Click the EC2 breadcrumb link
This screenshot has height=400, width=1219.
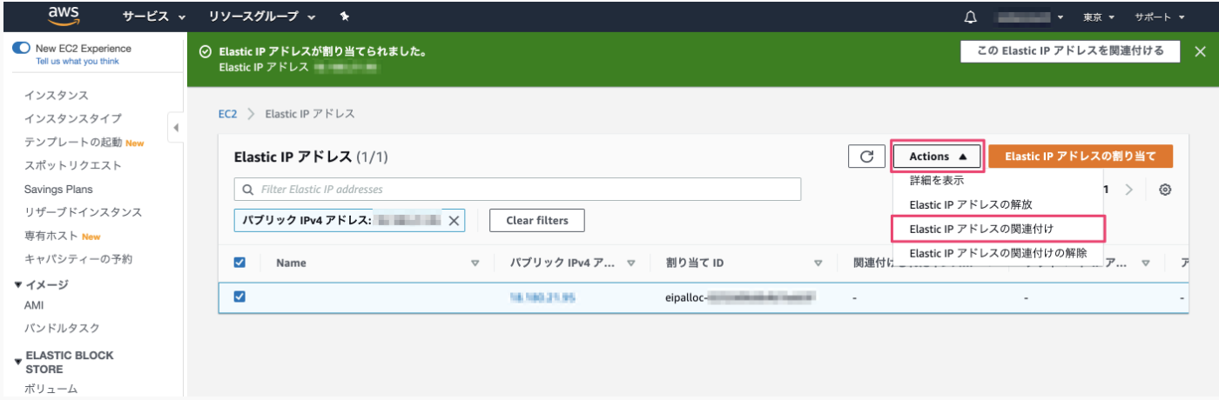coord(227,114)
